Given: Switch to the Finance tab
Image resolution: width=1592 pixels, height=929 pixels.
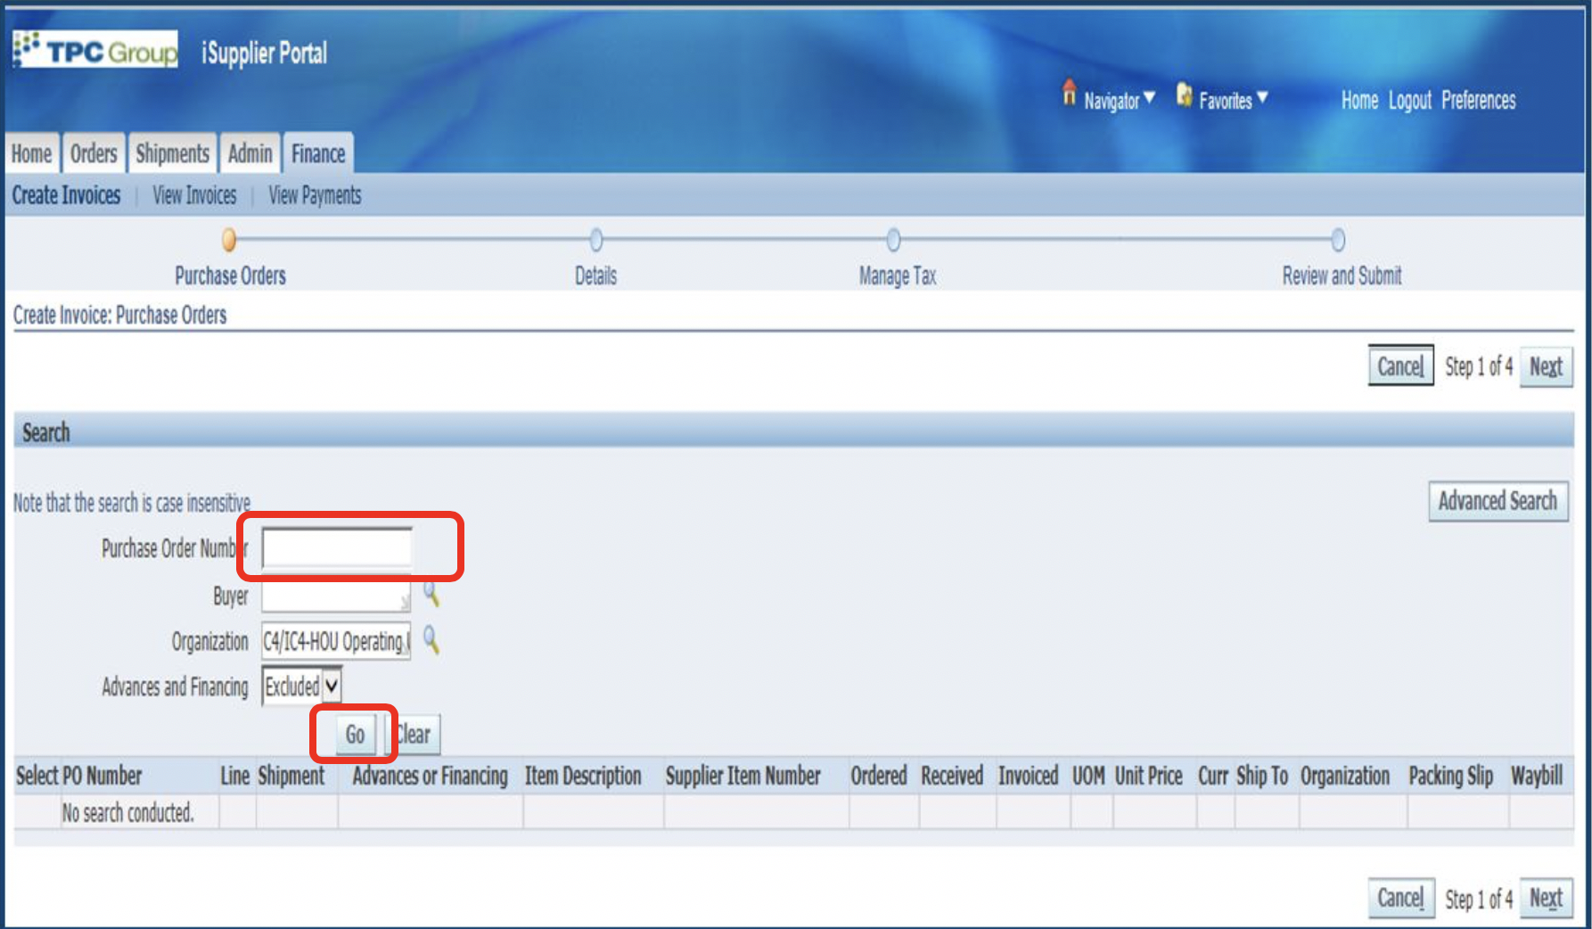Looking at the screenshot, I should tap(318, 153).
